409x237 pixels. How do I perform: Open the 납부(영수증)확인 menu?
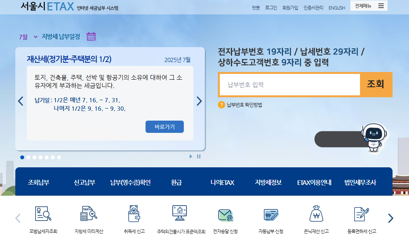[x=131, y=183]
